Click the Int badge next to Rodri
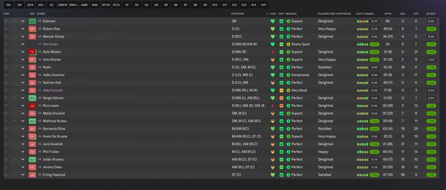 pos(32,67)
